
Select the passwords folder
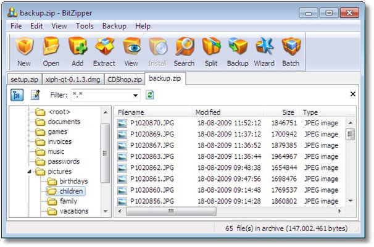pyautogui.click(x=64, y=162)
